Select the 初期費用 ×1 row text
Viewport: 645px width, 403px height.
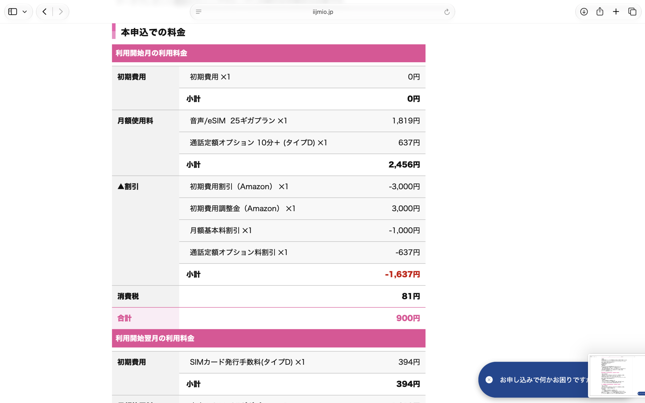pyautogui.click(x=210, y=77)
